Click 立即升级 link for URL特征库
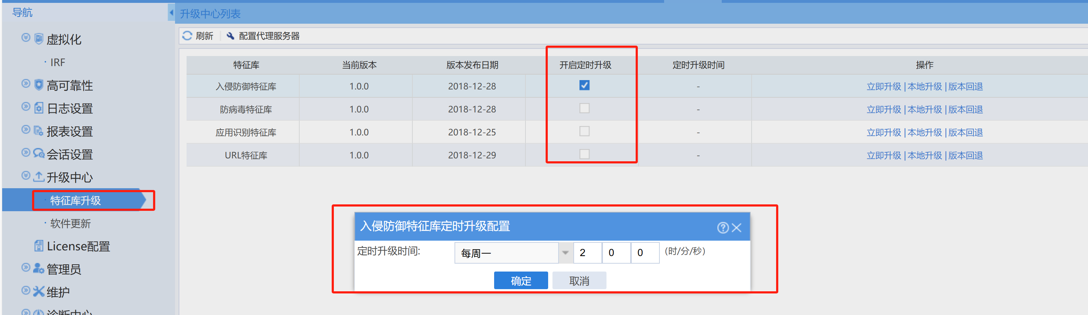The height and width of the screenshot is (315, 1088). (x=883, y=156)
